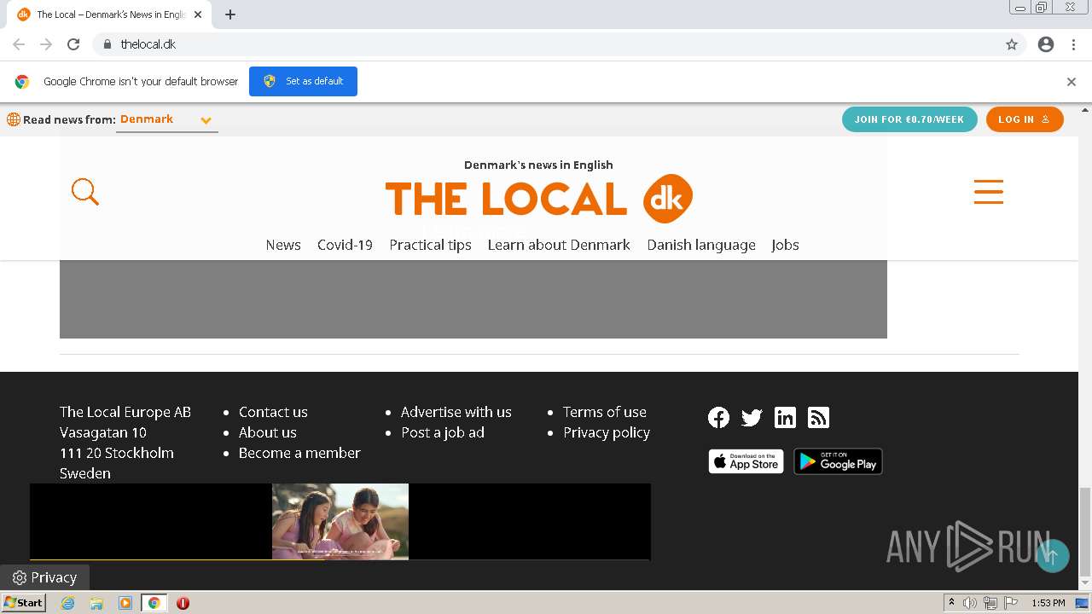Click Join for €0.70/week button
The width and height of the screenshot is (1092, 614).
tap(909, 119)
